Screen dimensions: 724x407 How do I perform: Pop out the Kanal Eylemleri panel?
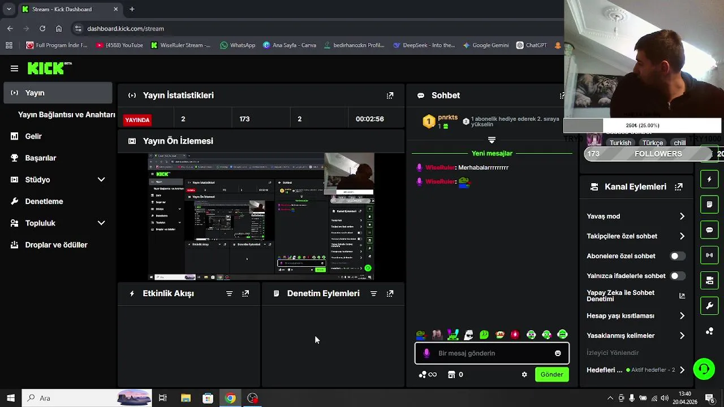[x=678, y=187]
